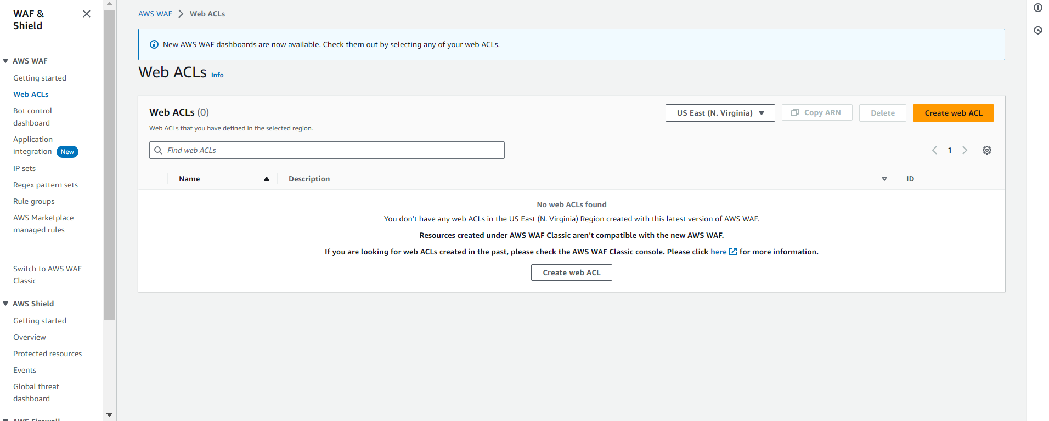Click the Description column header
Viewport: 1049px width, 421px height.
tap(309, 179)
